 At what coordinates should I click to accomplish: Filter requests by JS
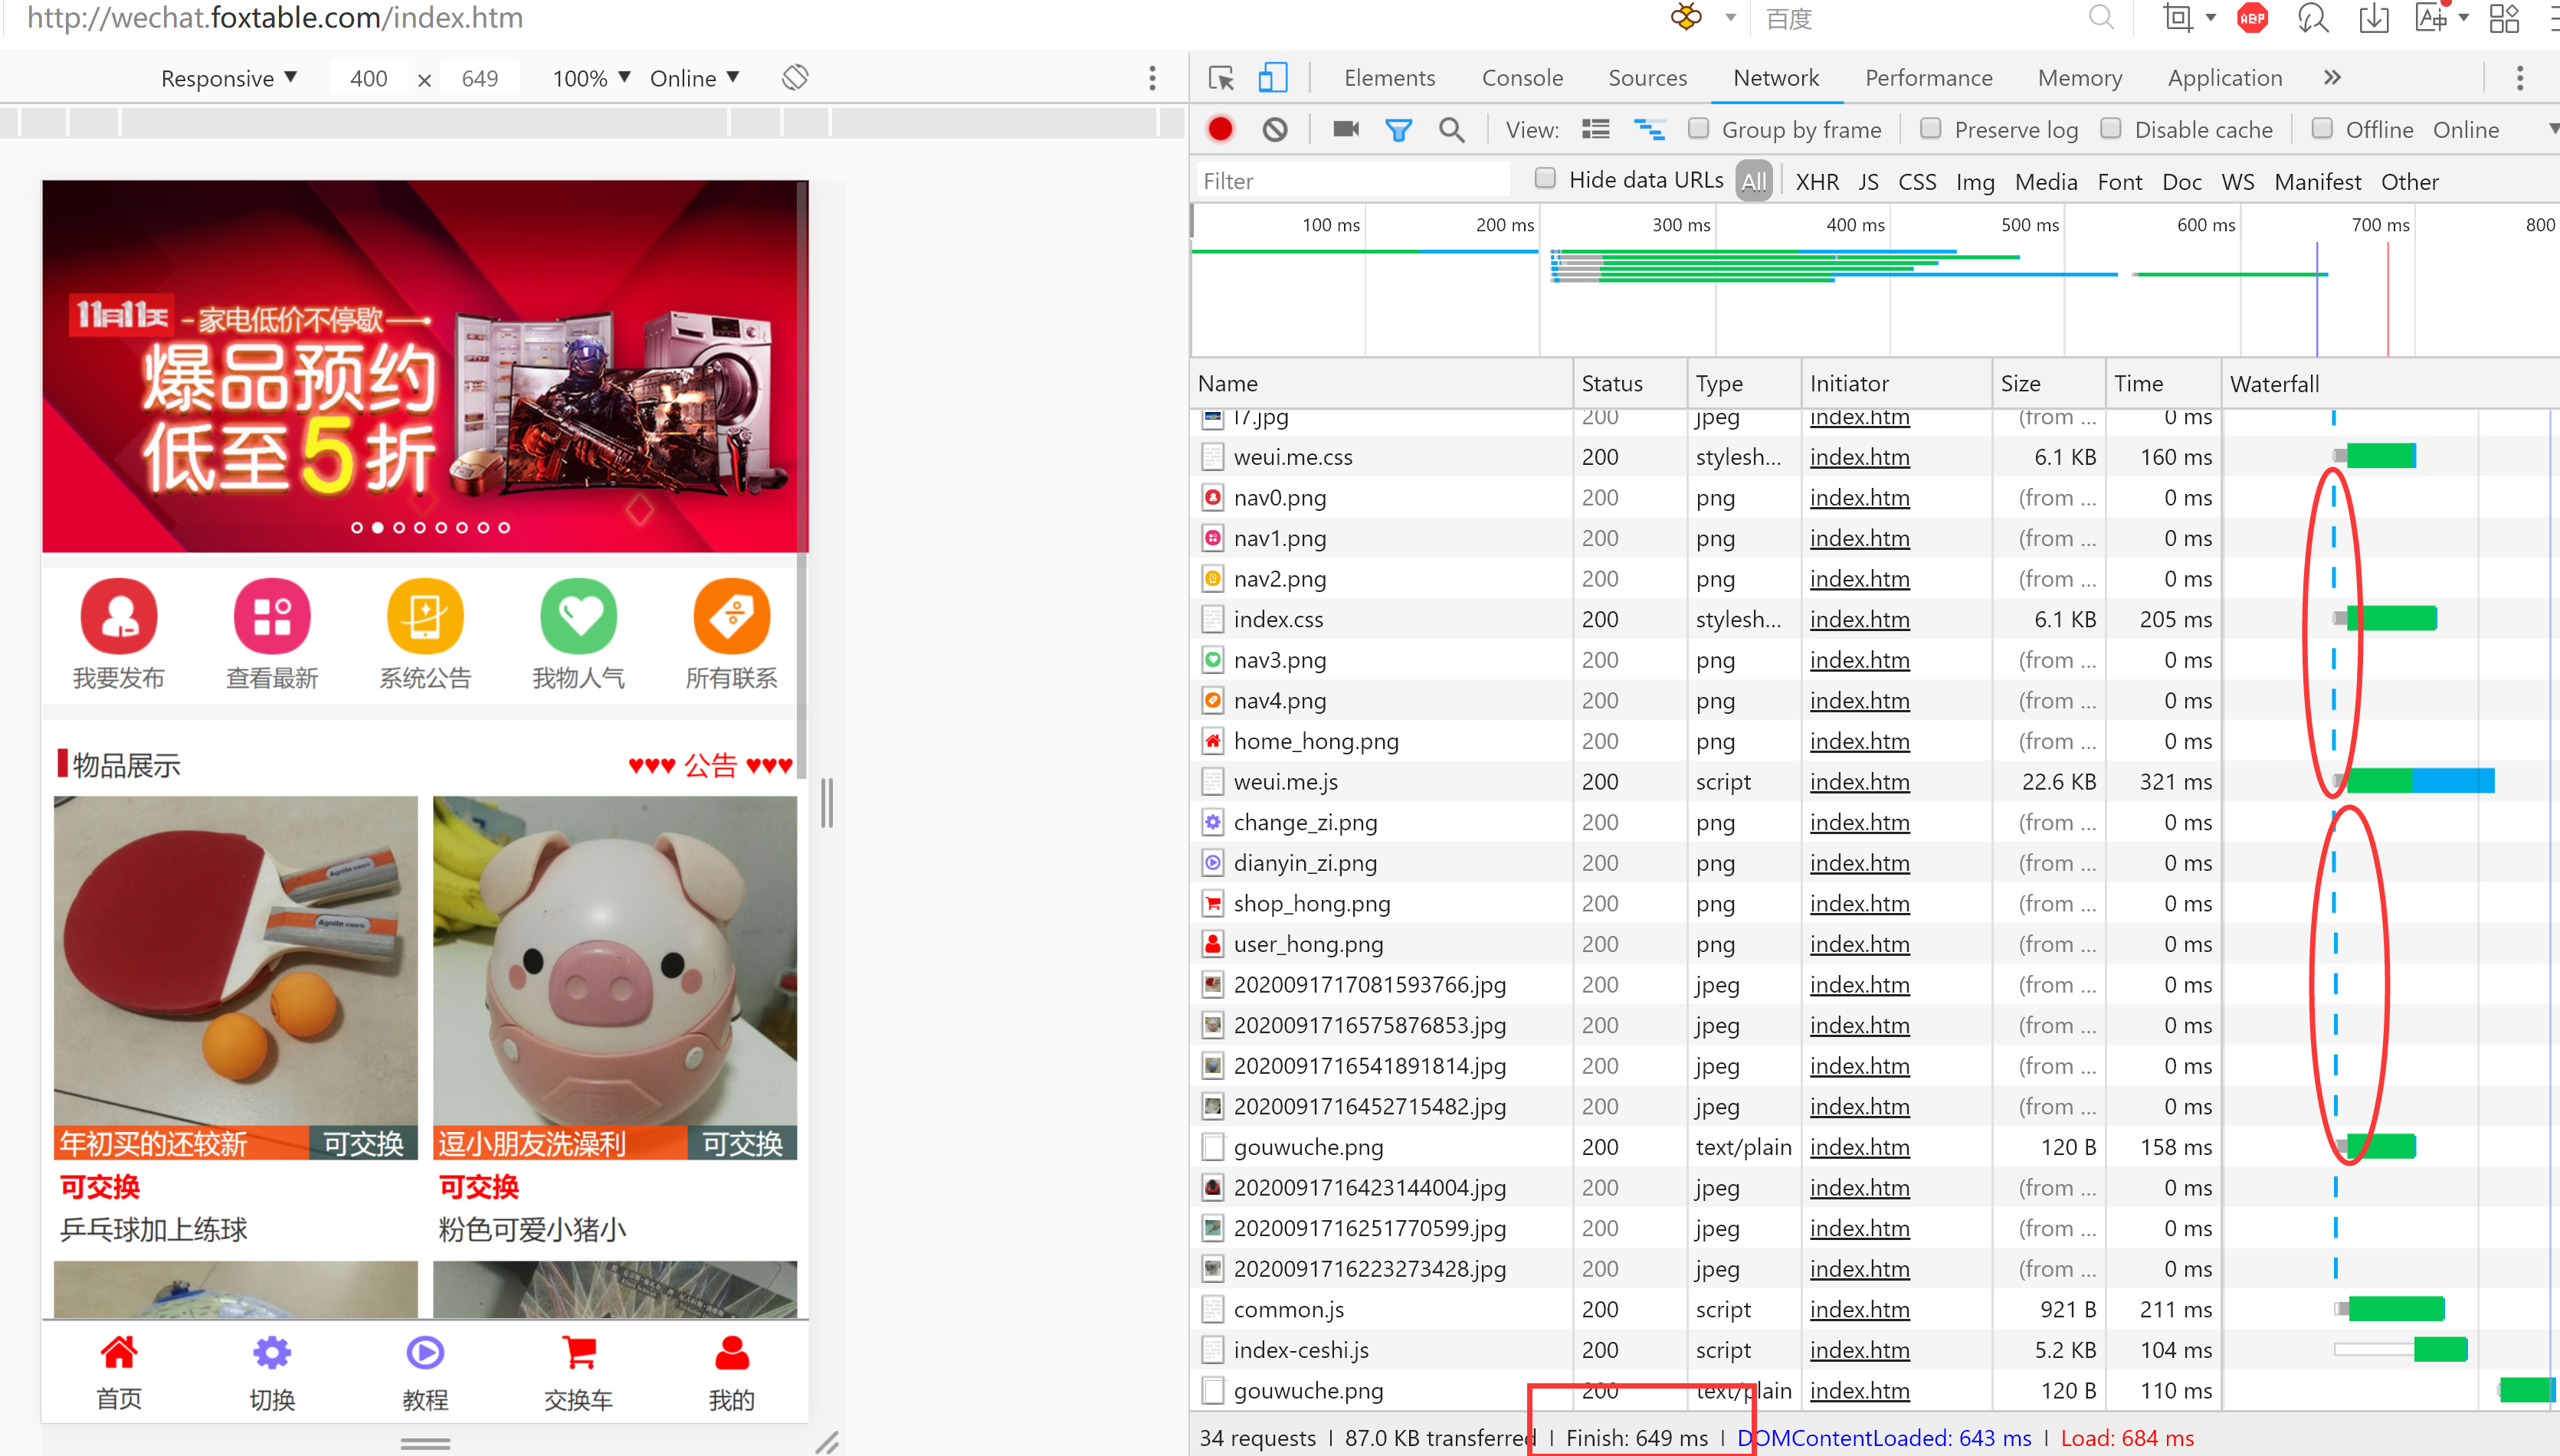[x=1868, y=182]
